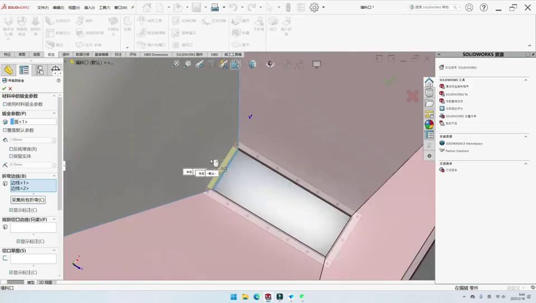
Task: Open the FeatureManager design tree tab icon
Action: click(8, 70)
